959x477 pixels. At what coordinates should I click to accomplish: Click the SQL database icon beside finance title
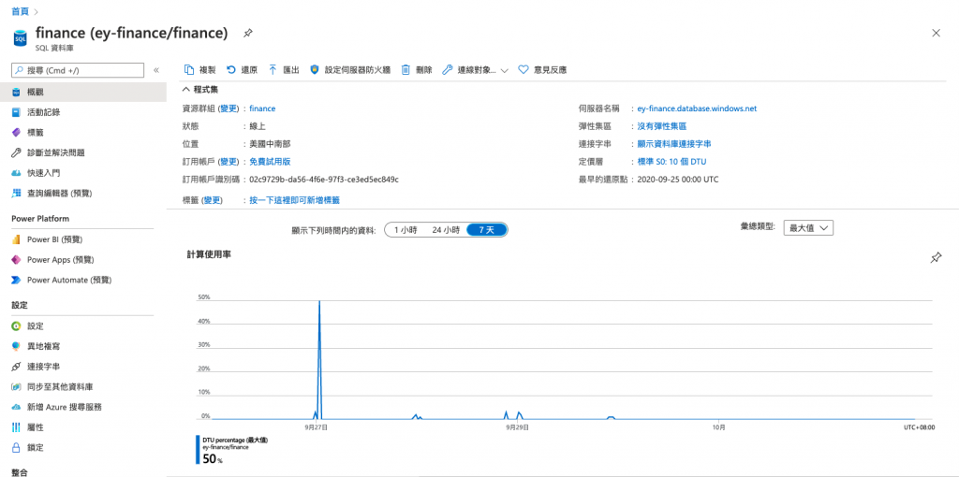click(x=21, y=37)
